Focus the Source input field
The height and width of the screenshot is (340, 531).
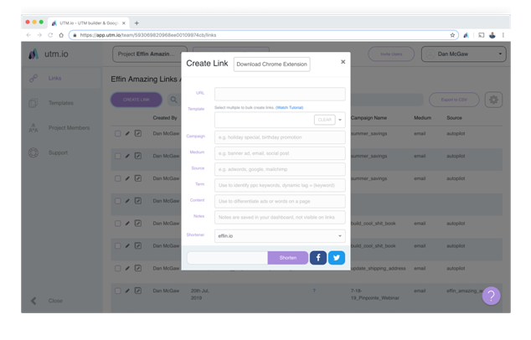pos(280,169)
